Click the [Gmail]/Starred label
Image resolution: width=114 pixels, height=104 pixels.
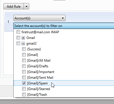click(x=39, y=89)
